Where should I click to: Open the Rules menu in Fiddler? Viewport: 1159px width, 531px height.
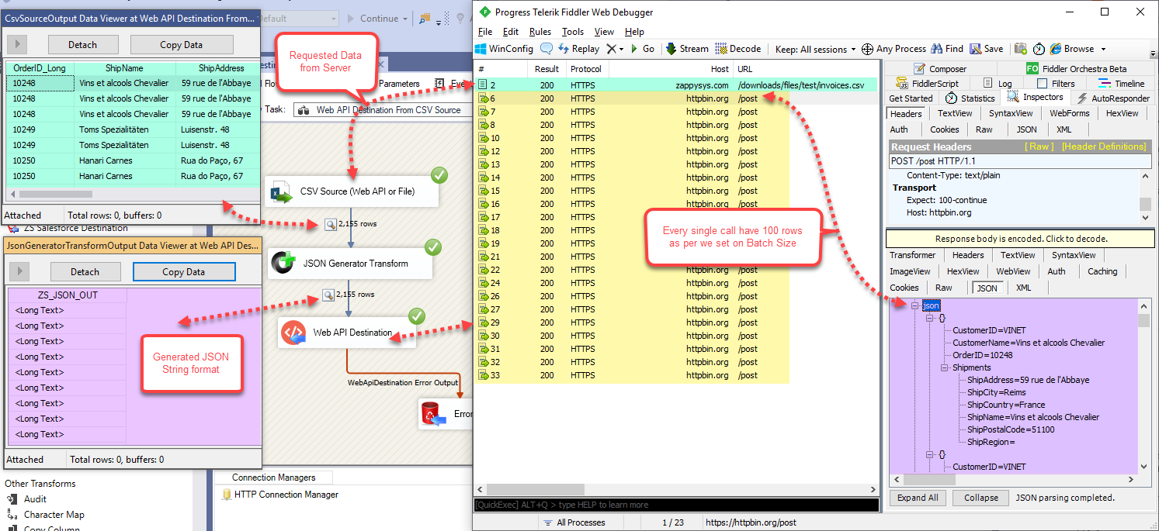point(540,32)
